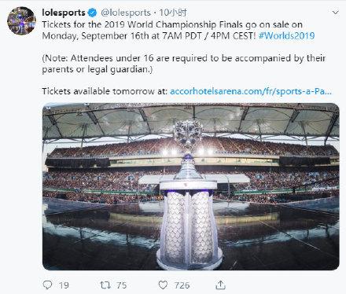The height and width of the screenshot is (294, 346).
Task: Like the tweet with the heart icon
Action: [163, 285]
